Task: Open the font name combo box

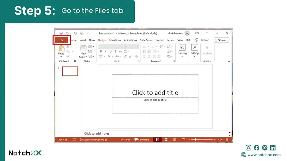Action: pos(113,46)
